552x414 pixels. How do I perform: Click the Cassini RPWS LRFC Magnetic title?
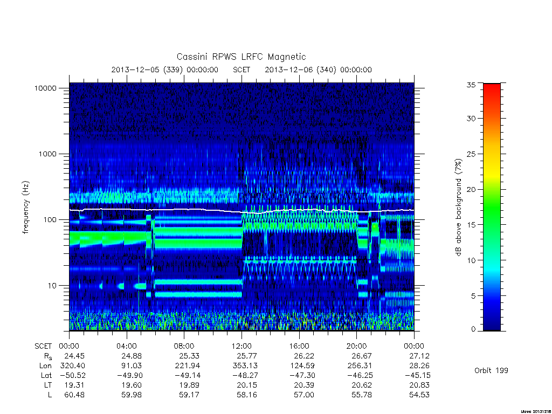click(x=241, y=57)
